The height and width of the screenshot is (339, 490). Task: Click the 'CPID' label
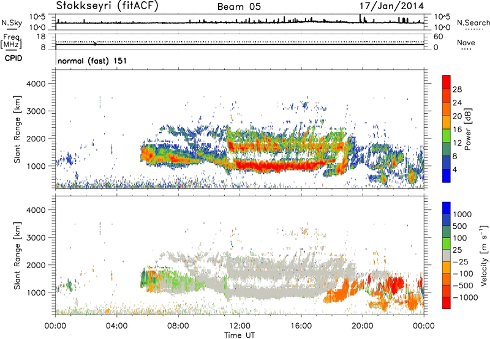(x=13, y=58)
